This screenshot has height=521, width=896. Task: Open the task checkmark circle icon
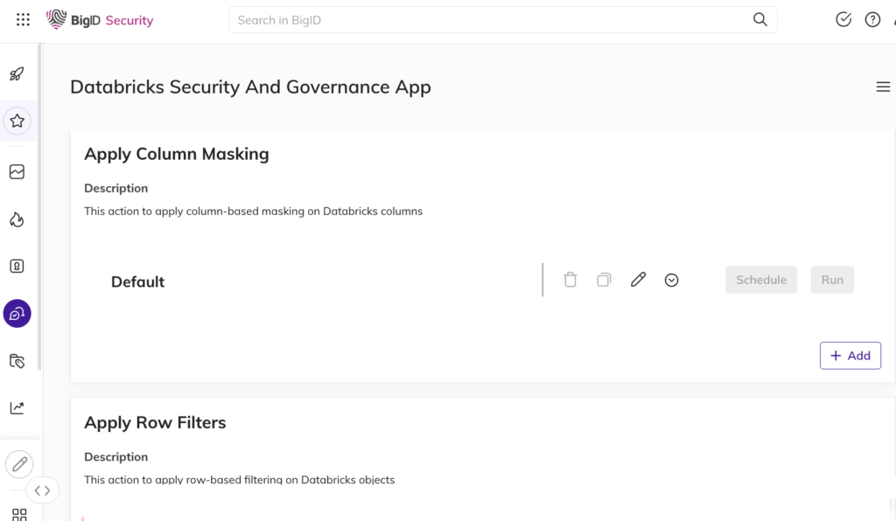tap(843, 19)
